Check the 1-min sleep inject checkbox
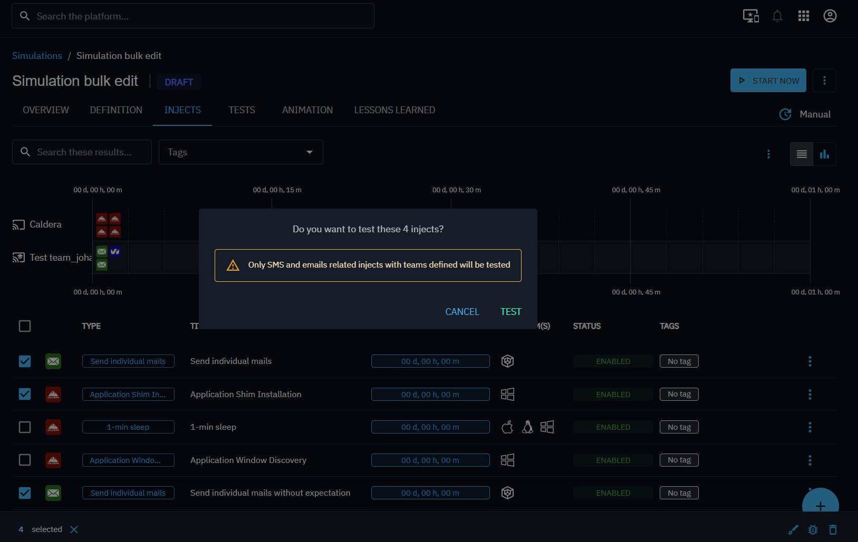Viewport: 858px width, 542px height. coord(25,427)
